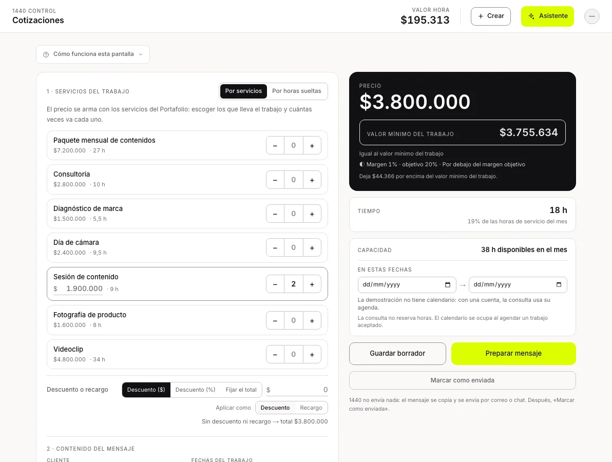The image size is (612, 462).
Task: Click the end date field
Action: (518, 285)
